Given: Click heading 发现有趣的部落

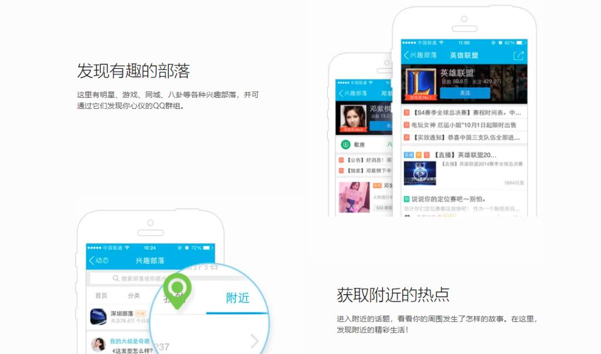Looking at the screenshot, I should coord(134,71).
